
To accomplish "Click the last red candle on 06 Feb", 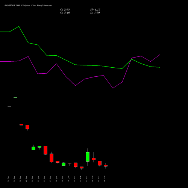I will click(106, 165).
